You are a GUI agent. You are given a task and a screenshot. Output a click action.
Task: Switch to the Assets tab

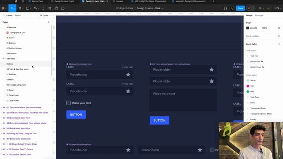18,15
